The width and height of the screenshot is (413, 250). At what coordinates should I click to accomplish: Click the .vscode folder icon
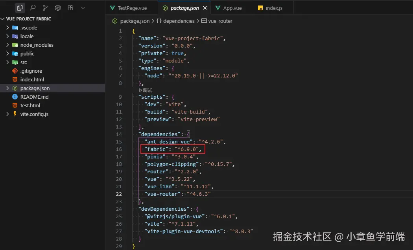click(x=15, y=28)
